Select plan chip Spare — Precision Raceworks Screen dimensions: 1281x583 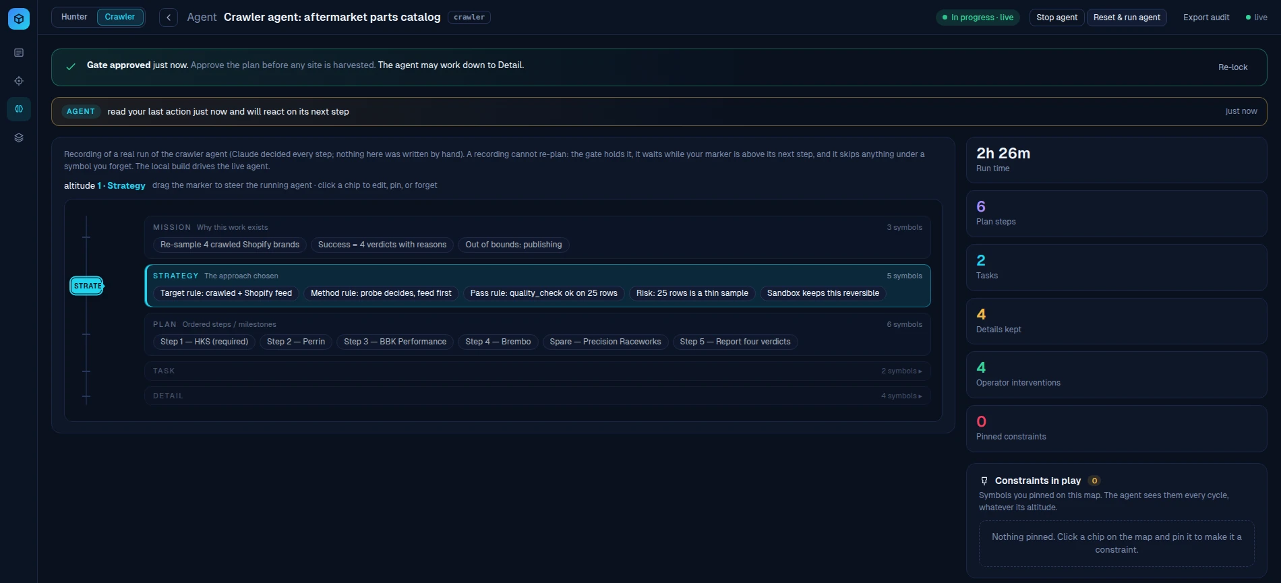(x=605, y=342)
